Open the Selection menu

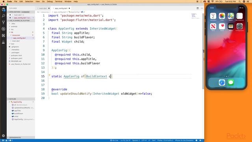(x=29, y=2)
